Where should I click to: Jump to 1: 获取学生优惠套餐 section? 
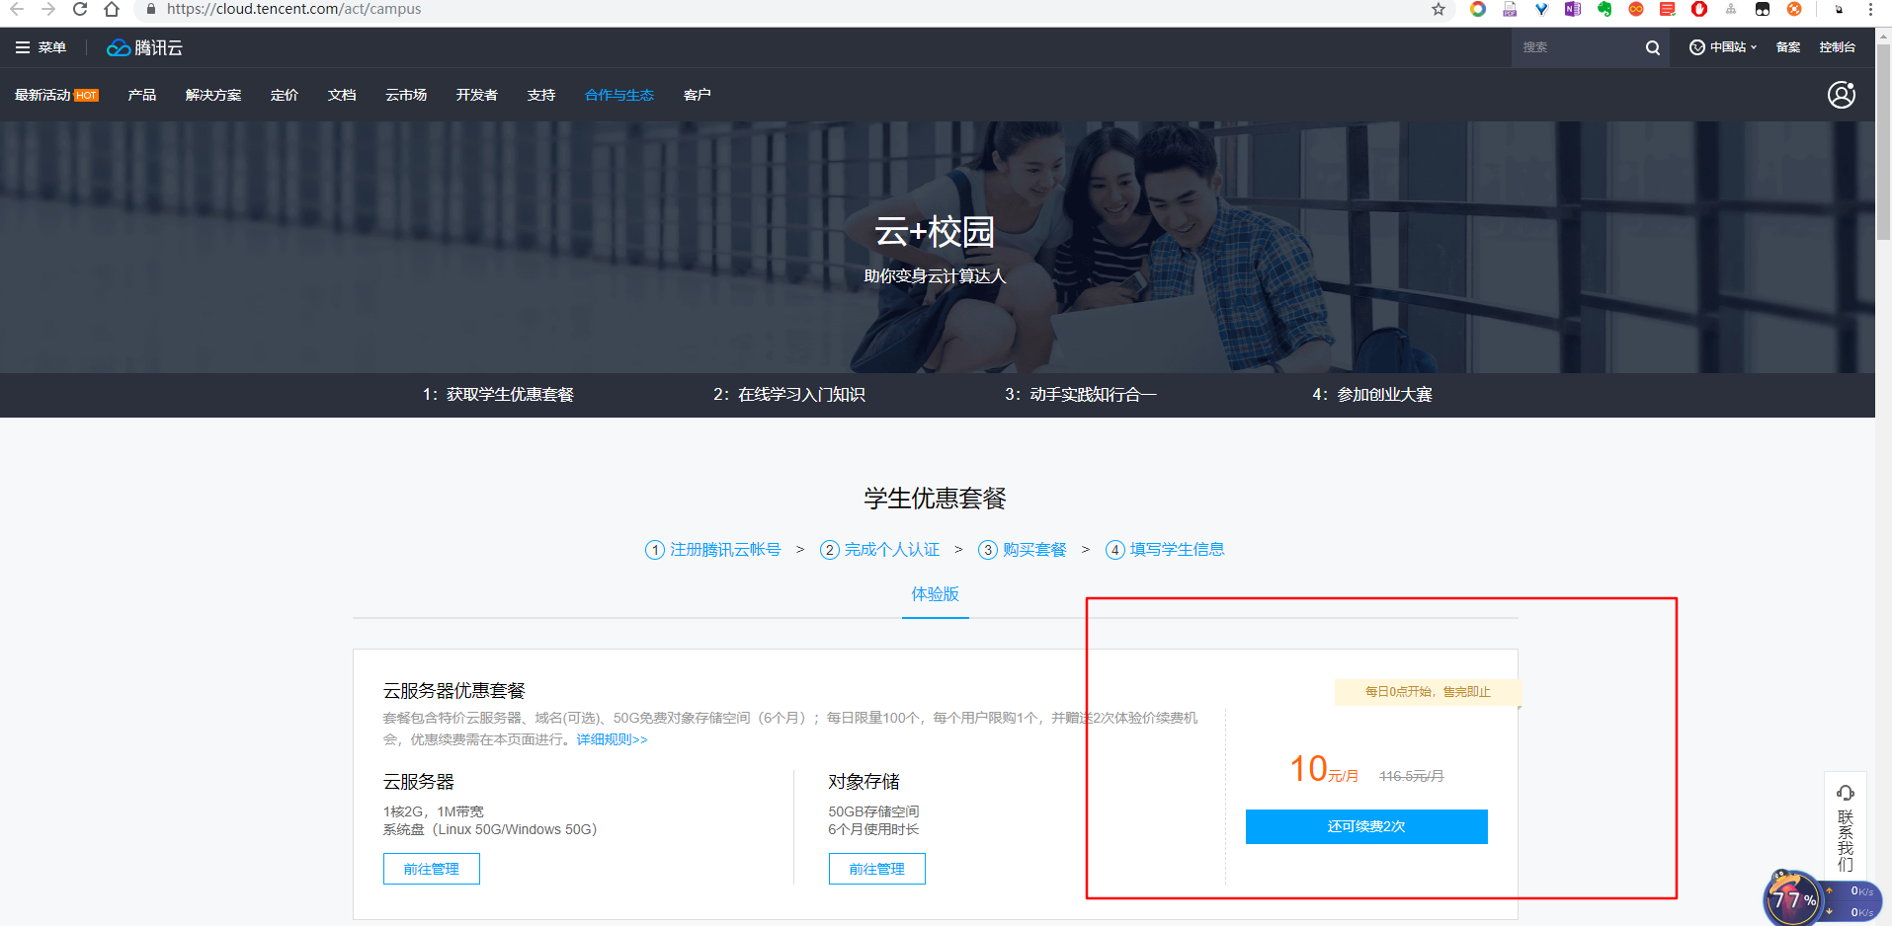point(498,395)
